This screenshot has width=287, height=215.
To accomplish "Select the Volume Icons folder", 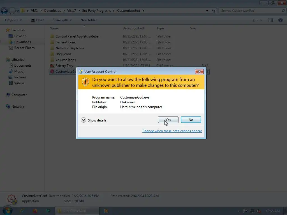I will [63, 60].
